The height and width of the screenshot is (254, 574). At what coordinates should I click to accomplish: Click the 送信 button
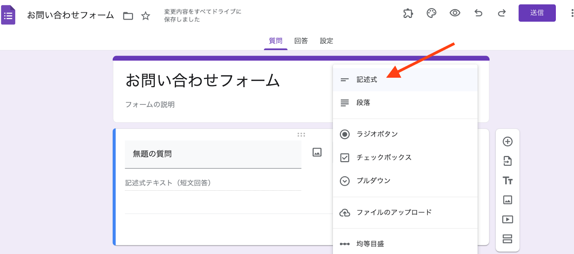point(537,13)
